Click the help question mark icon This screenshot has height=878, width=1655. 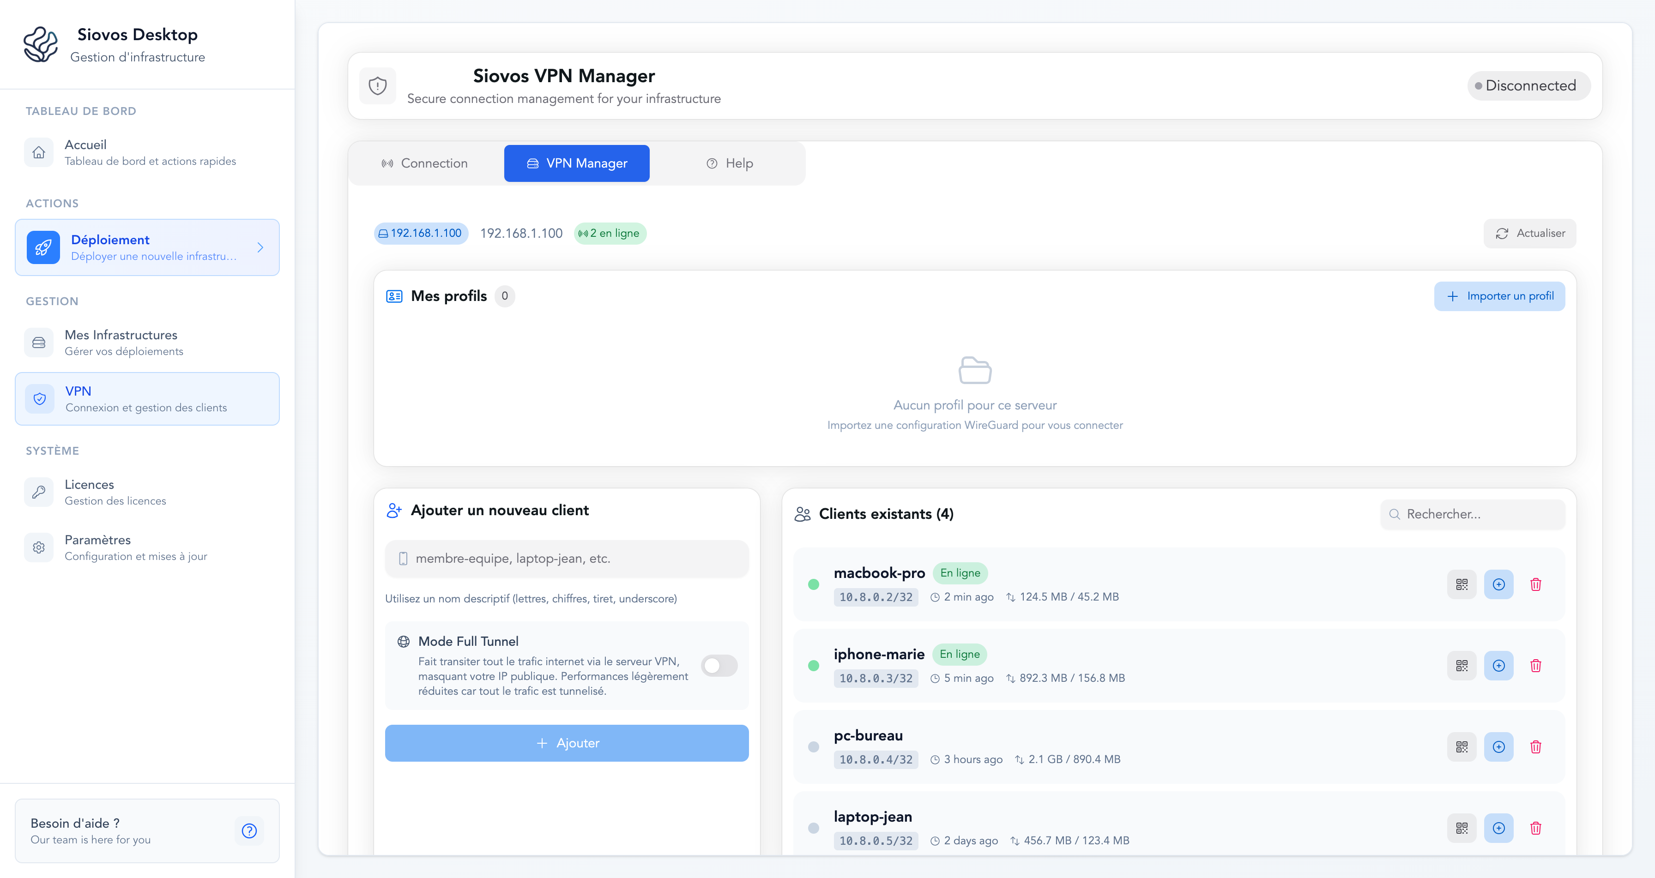[x=249, y=830]
